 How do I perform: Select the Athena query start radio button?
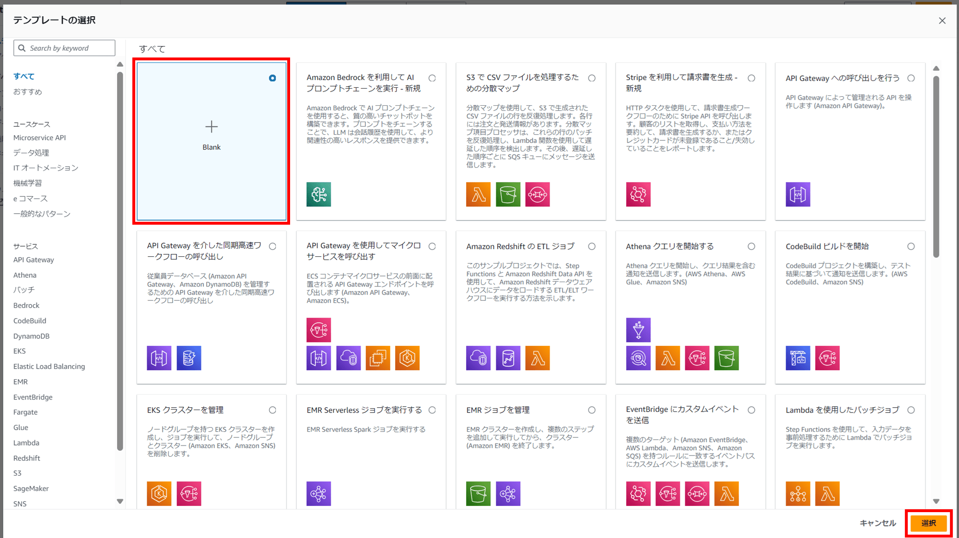click(x=751, y=246)
